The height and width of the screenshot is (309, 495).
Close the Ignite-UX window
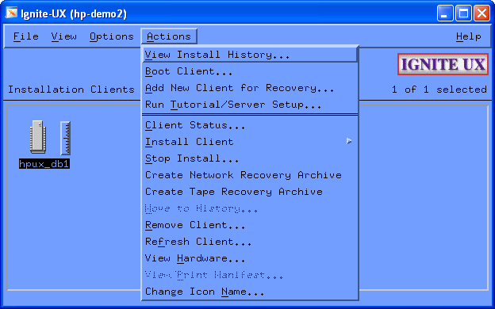pos(482,13)
